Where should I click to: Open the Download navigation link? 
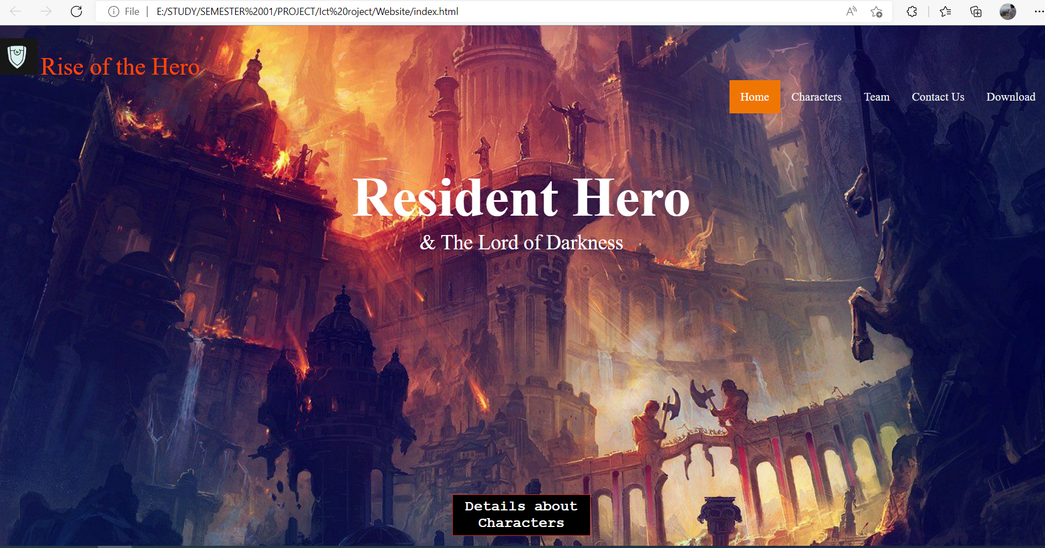1011,97
